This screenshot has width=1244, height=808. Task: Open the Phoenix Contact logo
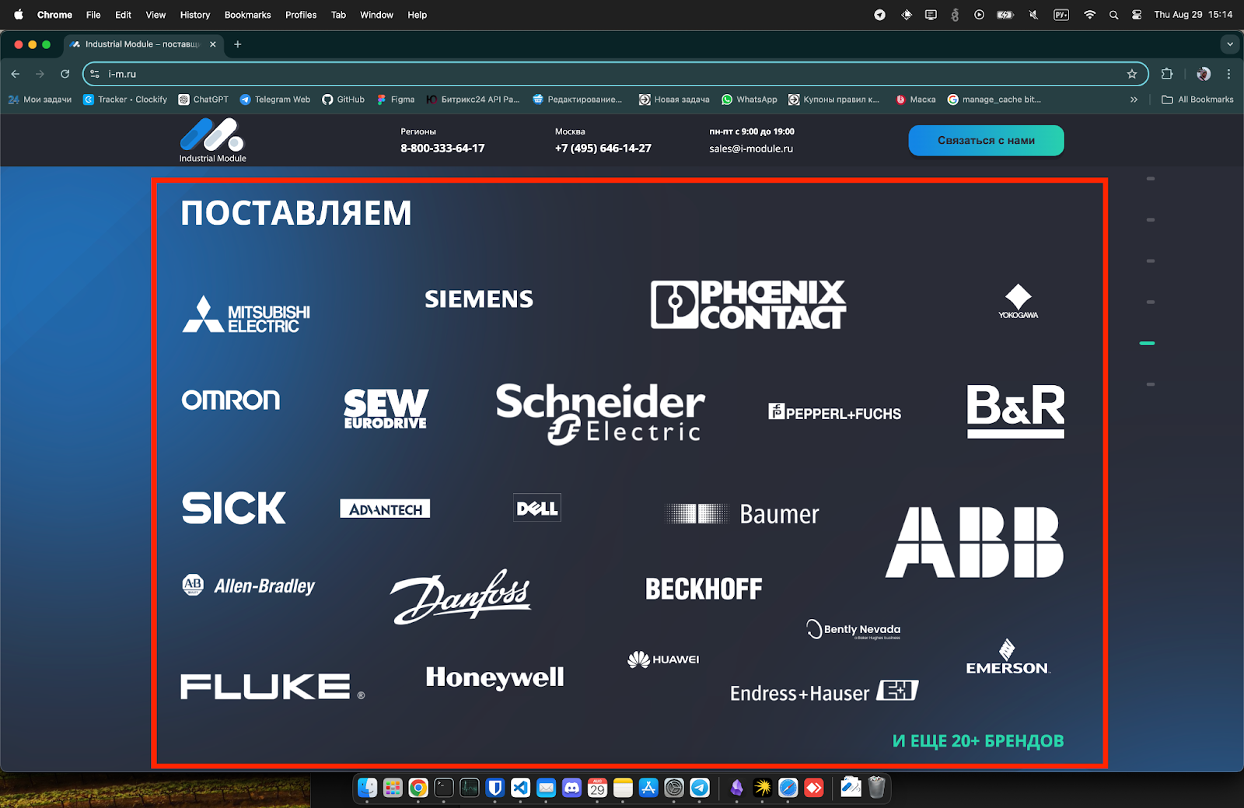click(x=748, y=304)
